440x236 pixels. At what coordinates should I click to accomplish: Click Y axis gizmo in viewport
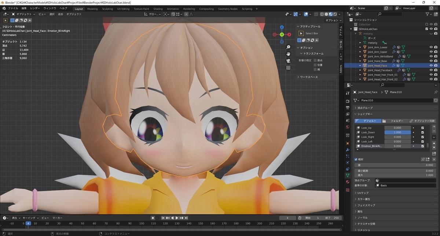[x=282, y=34]
